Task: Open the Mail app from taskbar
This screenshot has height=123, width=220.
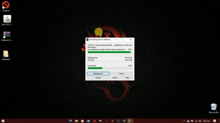Action: pyautogui.click(x=88, y=121)
